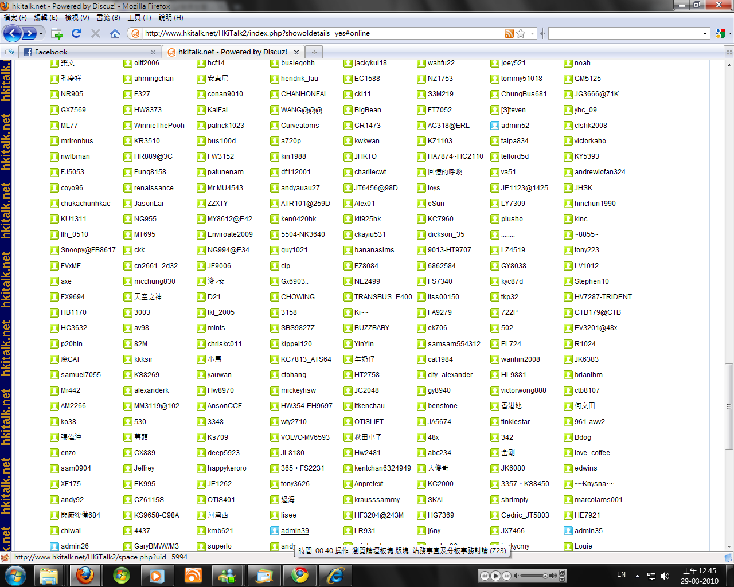Reload the page with the refresh icon
This screenshot has width=734, height=587.
click(77, 33)
